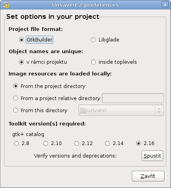
Task: Click the Zavřít button
Action: [148, 176]
